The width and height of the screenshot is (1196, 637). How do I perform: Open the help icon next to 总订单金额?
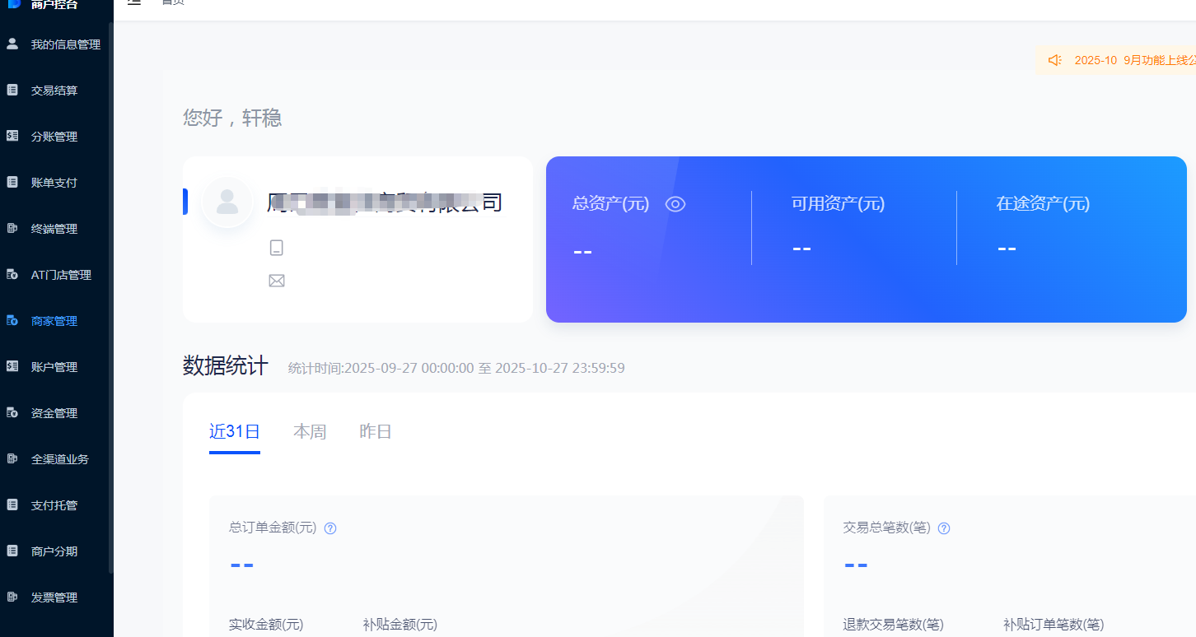pos(329,528)
